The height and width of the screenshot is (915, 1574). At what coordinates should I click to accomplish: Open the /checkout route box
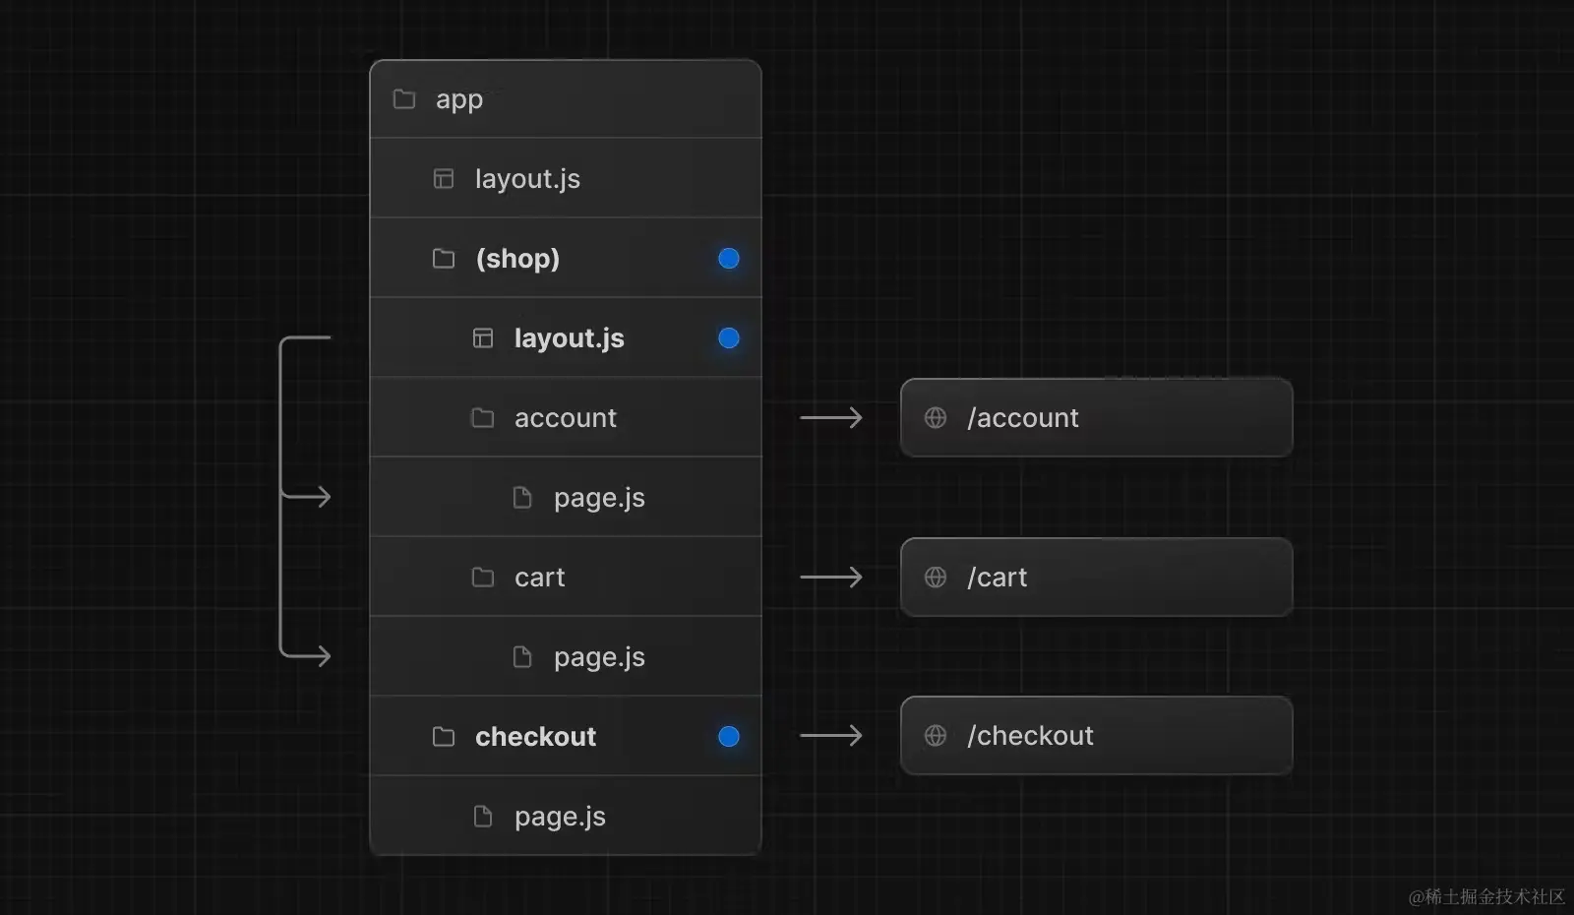(1097, 735)
